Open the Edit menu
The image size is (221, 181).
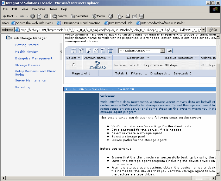click(x=14, y=9)
